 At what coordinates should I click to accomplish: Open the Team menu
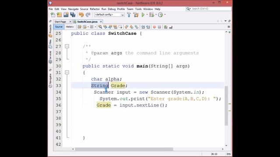point(130,9)
